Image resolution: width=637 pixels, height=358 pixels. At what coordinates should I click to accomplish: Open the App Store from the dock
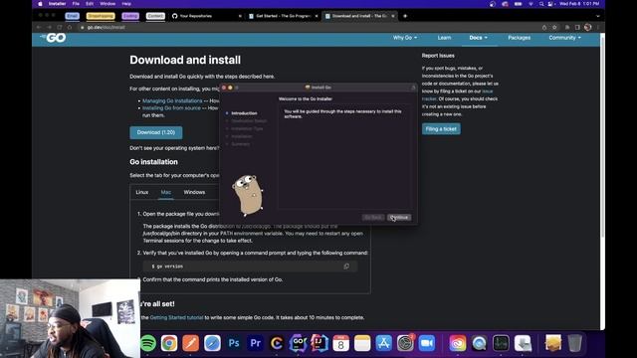coord(384,343)
